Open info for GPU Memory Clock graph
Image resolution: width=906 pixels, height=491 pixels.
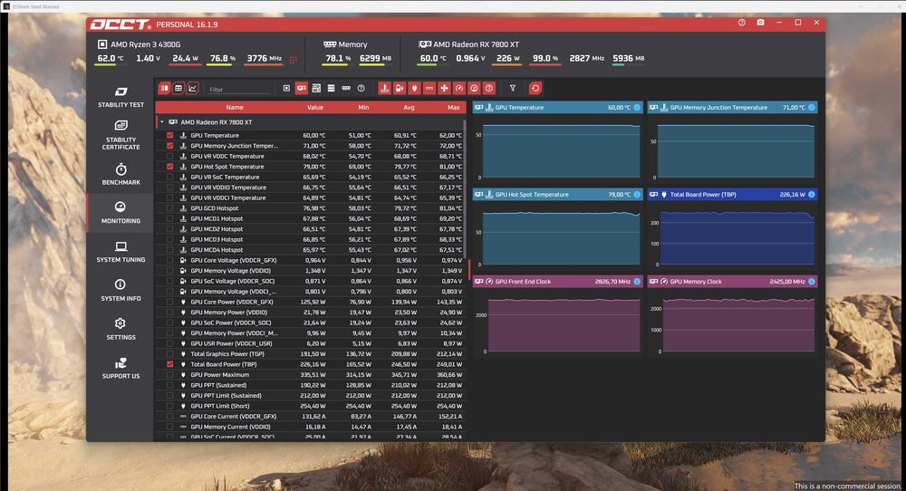(812, 282)
